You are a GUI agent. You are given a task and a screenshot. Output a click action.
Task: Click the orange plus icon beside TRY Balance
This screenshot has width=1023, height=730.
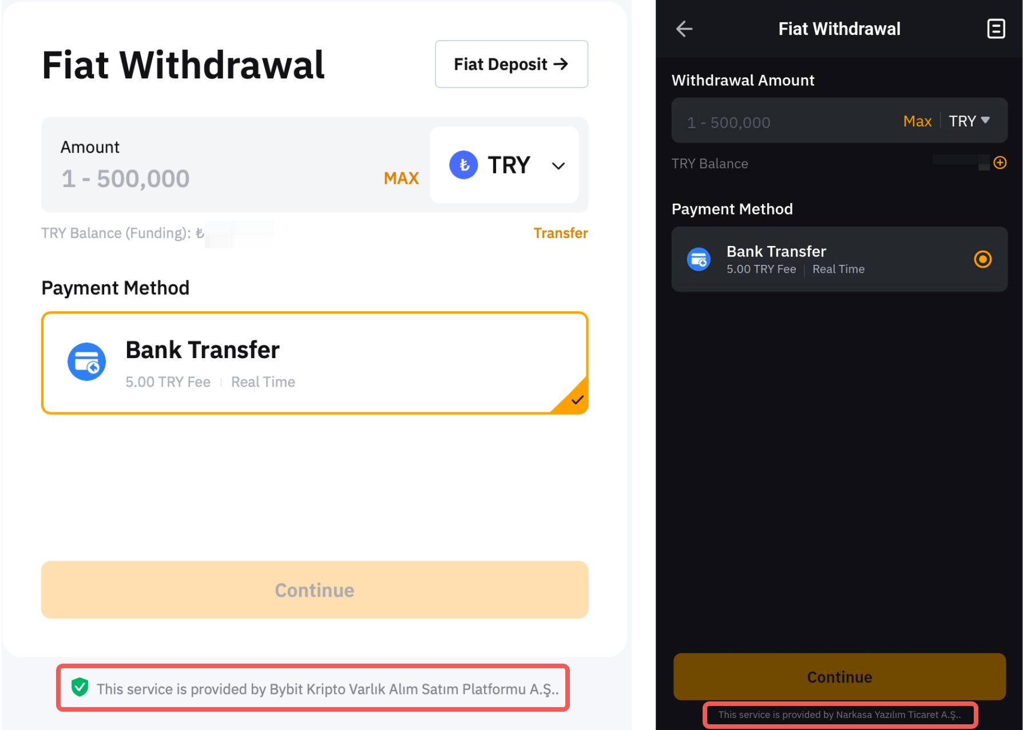(1000, 163)
